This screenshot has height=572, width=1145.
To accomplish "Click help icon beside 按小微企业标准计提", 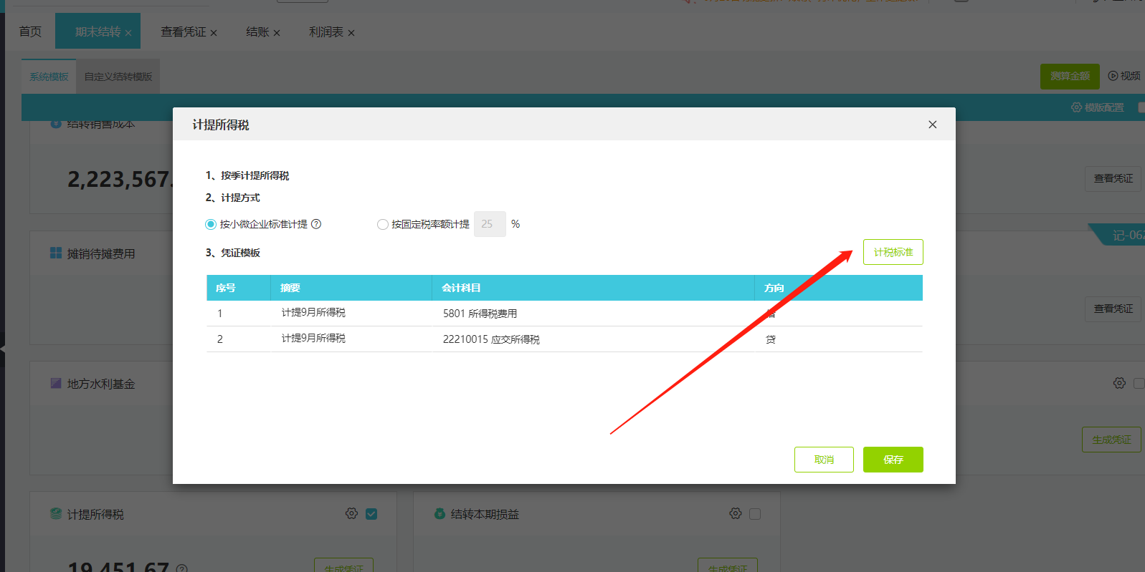I will pos(316,224).
